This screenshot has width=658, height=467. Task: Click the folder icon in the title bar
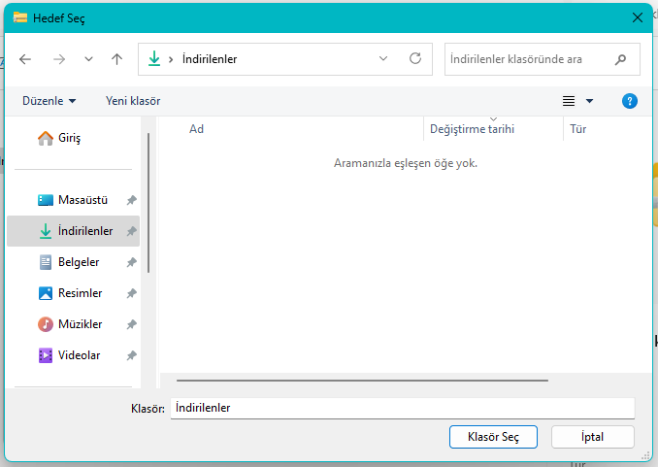pos(20,17)
